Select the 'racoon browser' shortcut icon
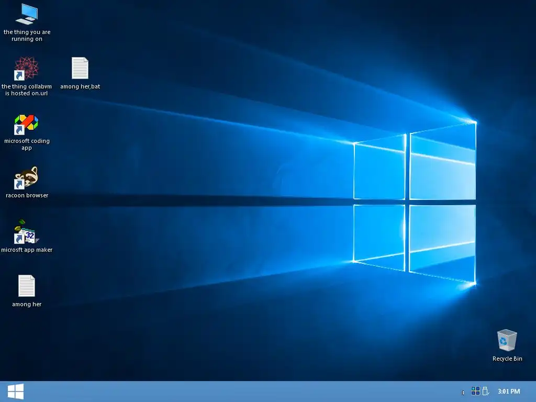The width and height of the screenshot is (536, 402). coord(27,178)
